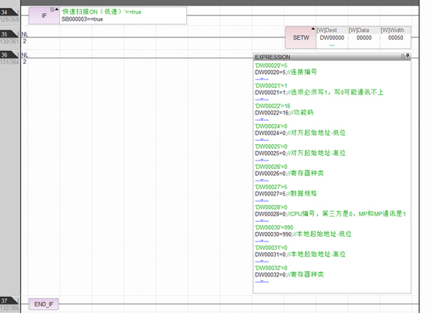Click the pin icon on EXPRESSION header
This screenshot has height=313, width=431.
(408, 55)
